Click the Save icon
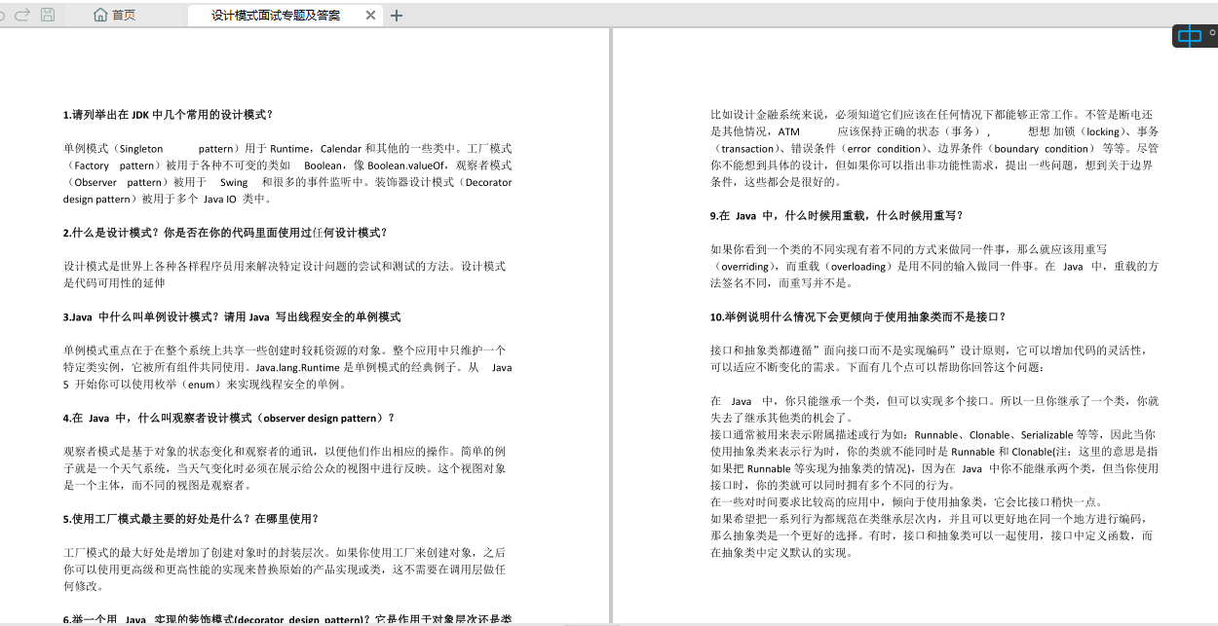This screenshot has height=626, width=1218. pyautogui.click(x=48, y=15)
